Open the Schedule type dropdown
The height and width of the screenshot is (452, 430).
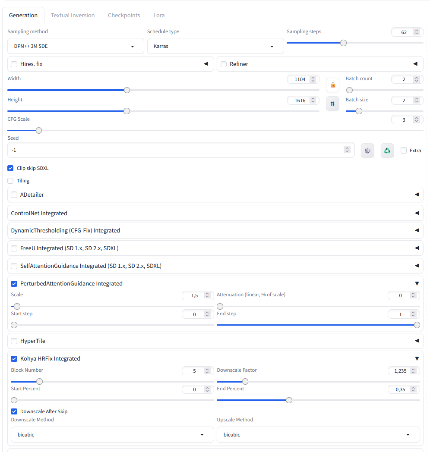(215, 46)
